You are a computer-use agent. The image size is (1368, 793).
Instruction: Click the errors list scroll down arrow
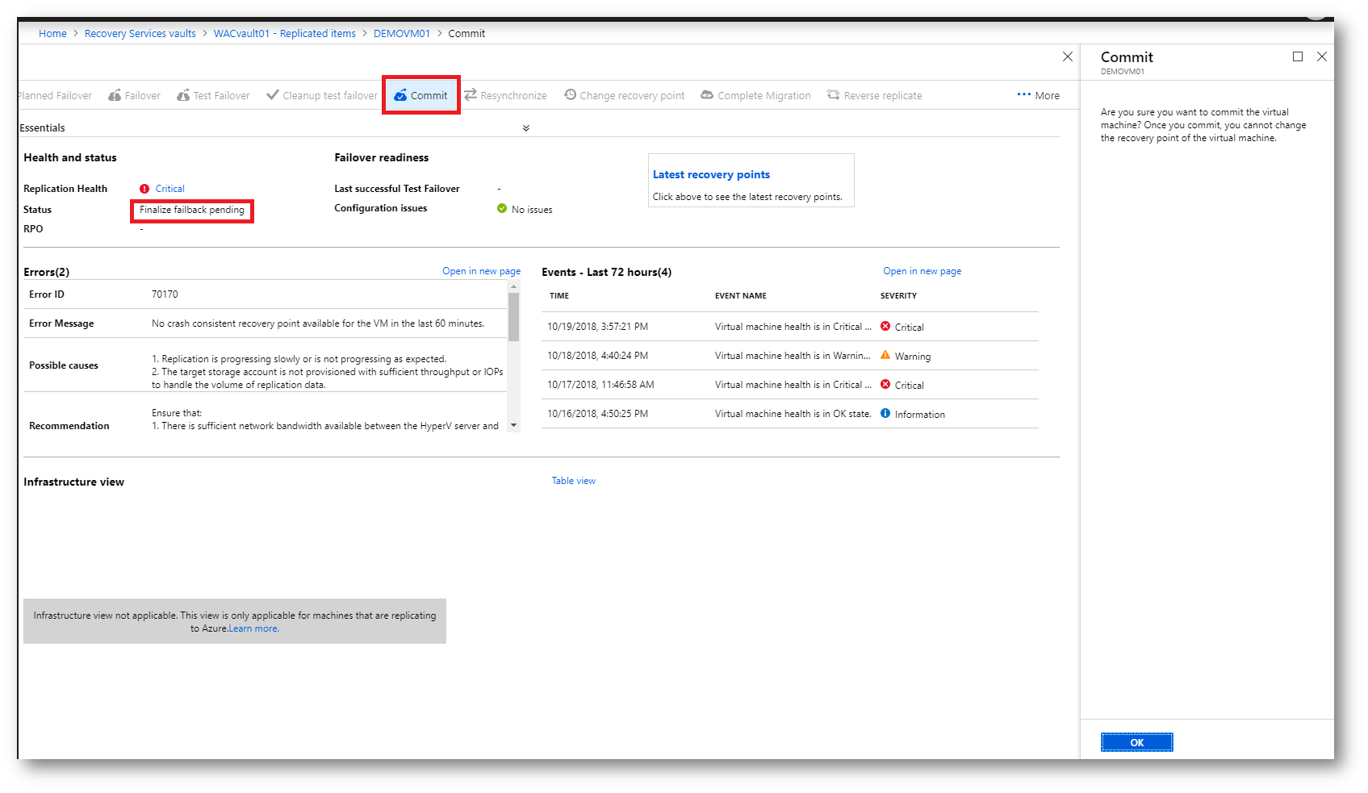(514, 425)
